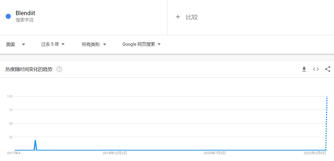The height and width of the screenshot is (161, 334).
Task: Open the 所有类别 category dropdown
Action: (94, 45)
